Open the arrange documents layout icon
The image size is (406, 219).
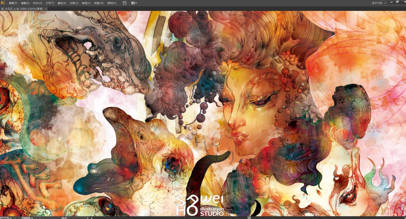134,3
